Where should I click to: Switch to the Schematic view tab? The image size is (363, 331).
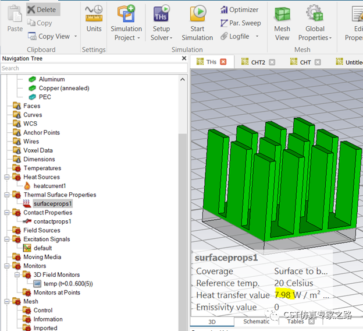pos(257,322)
